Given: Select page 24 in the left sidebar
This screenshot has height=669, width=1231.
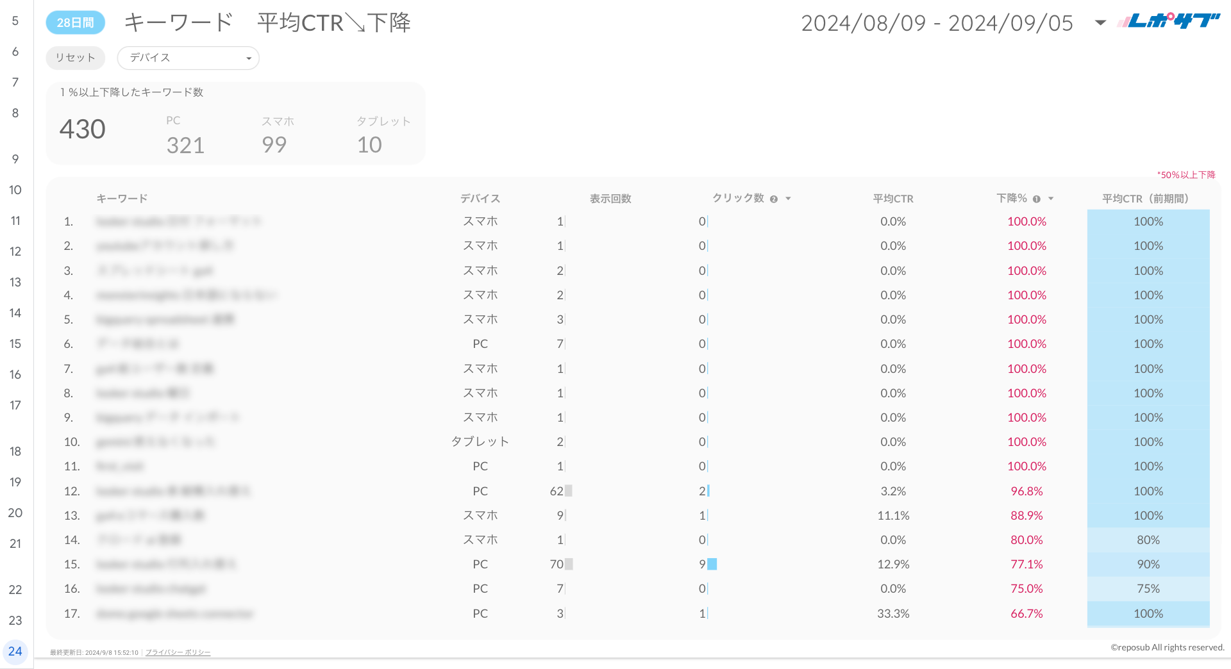Looking at the screenshot, I should pos(15,651).
